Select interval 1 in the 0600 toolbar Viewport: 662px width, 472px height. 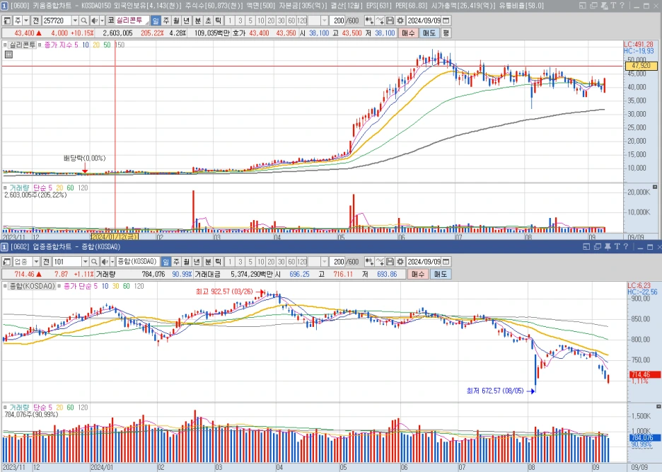coord(230,21)
